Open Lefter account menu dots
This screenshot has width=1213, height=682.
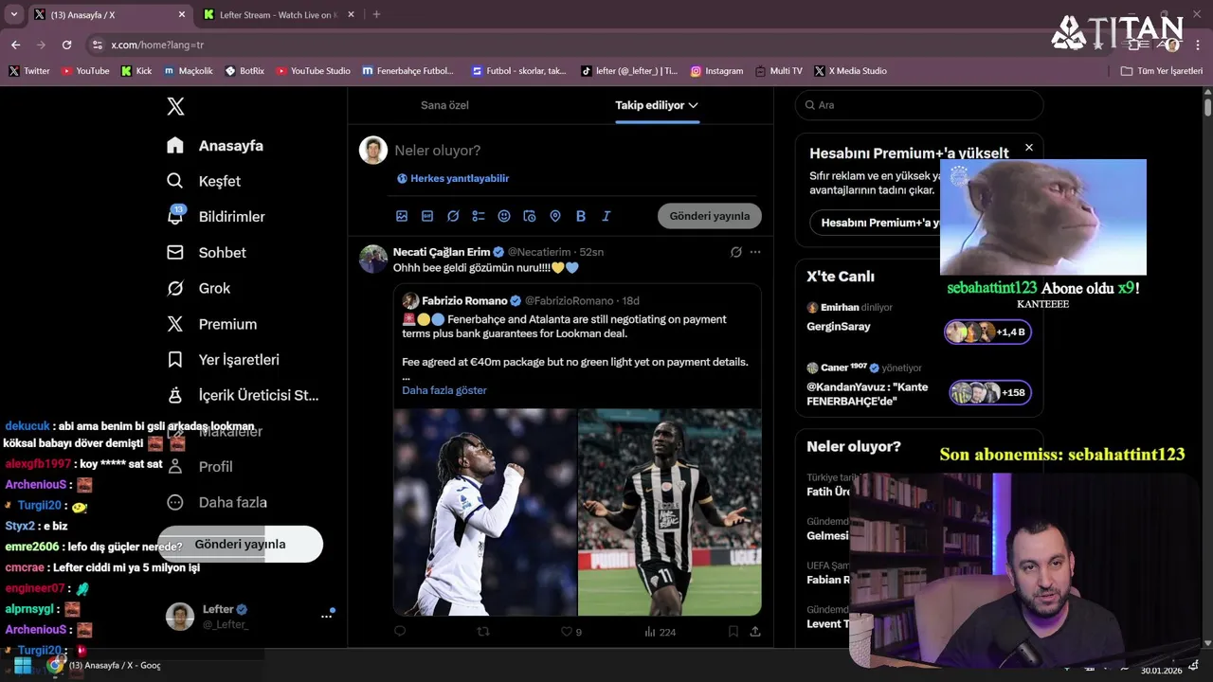(x=326, y=616)
